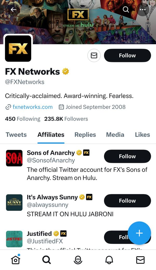Open Spaces from the bottom navigation

78,260
